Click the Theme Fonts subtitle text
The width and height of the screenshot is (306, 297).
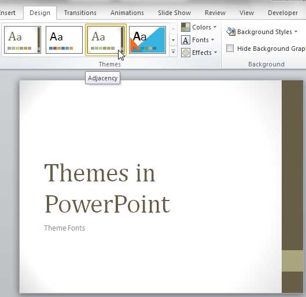click(65, 228)
